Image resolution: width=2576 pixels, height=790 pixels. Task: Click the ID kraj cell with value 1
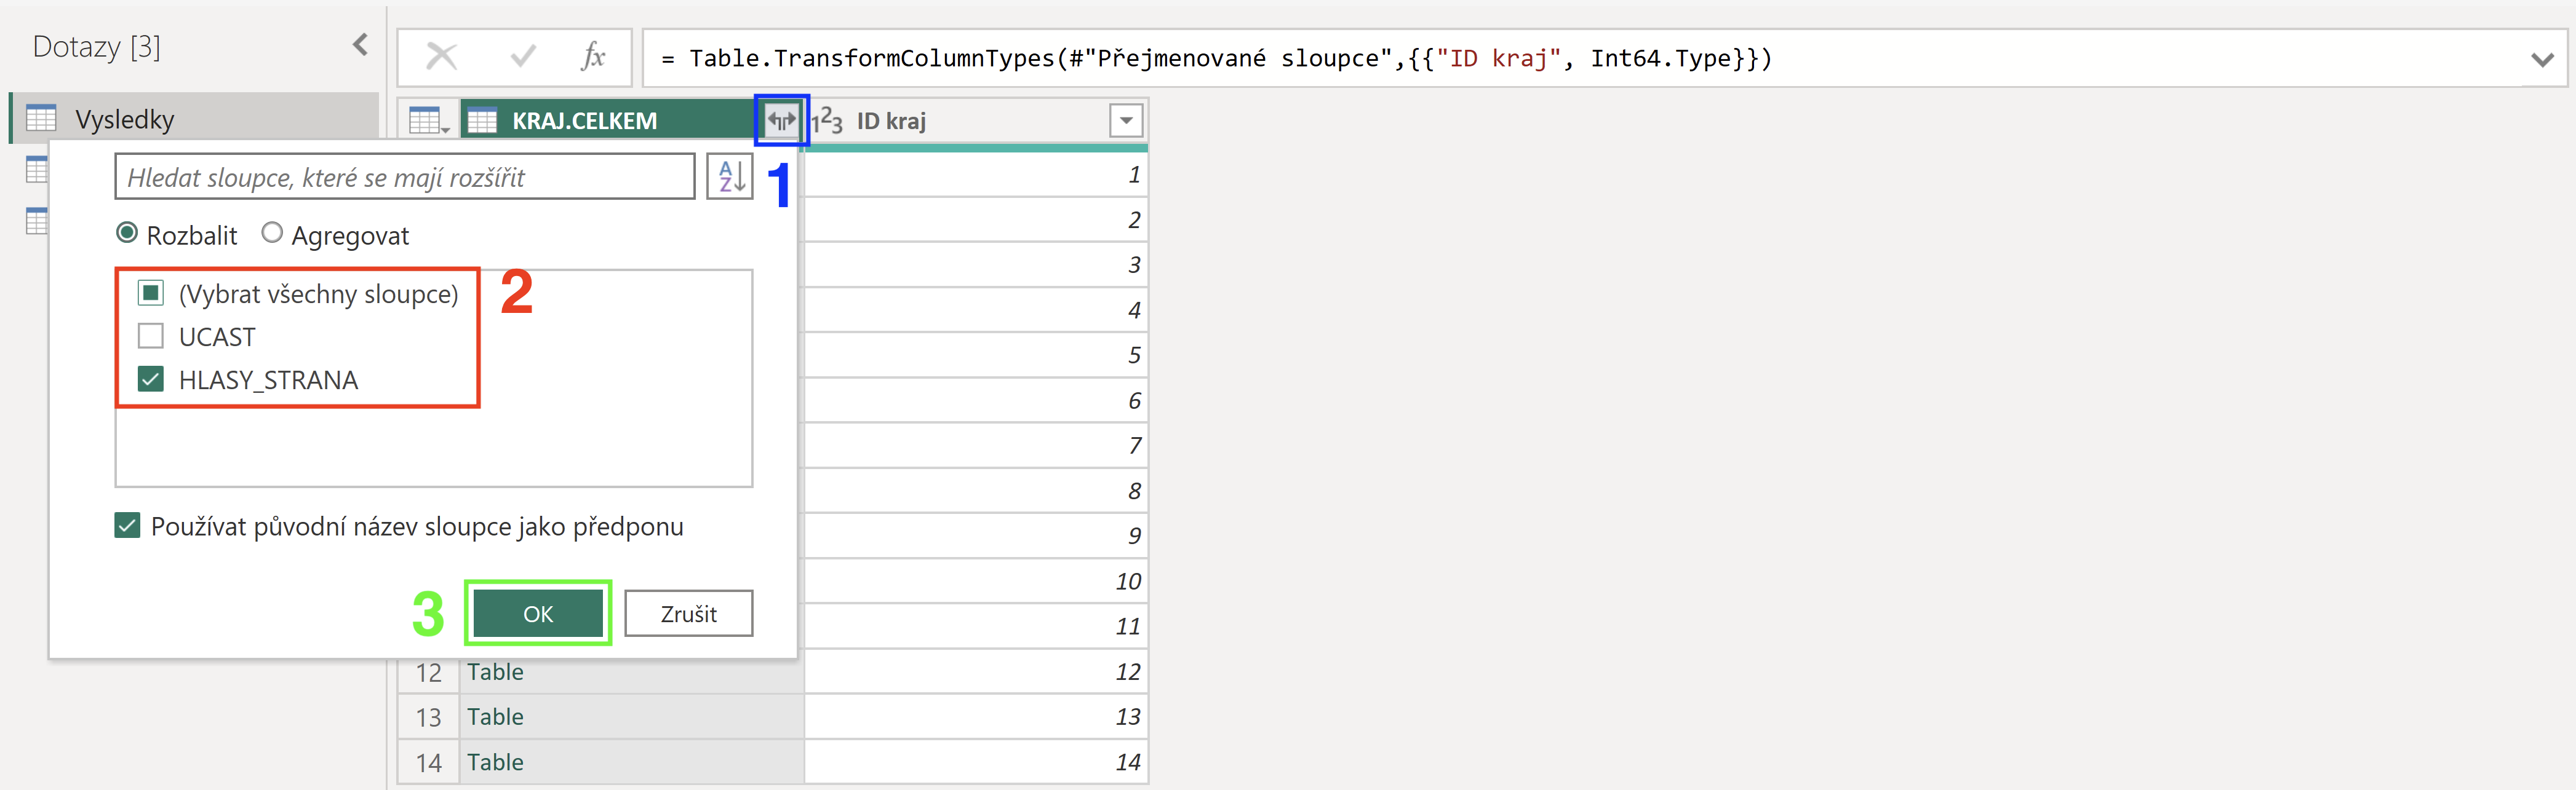coord(976,175)
